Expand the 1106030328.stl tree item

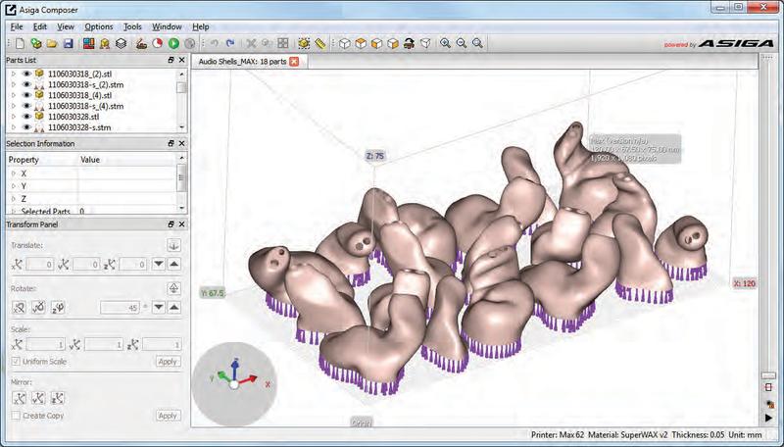click(14, 117)
